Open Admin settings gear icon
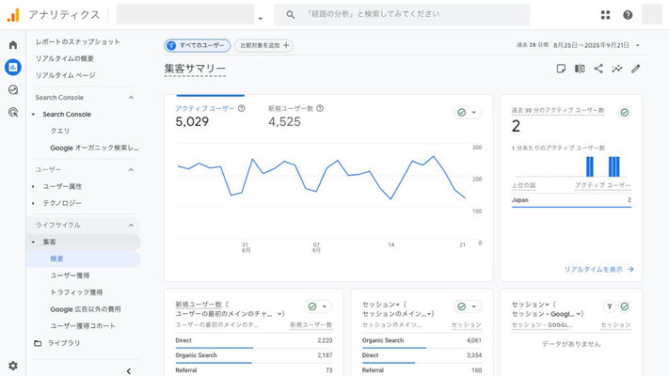669x376 pixels. [x=13, y=366]
